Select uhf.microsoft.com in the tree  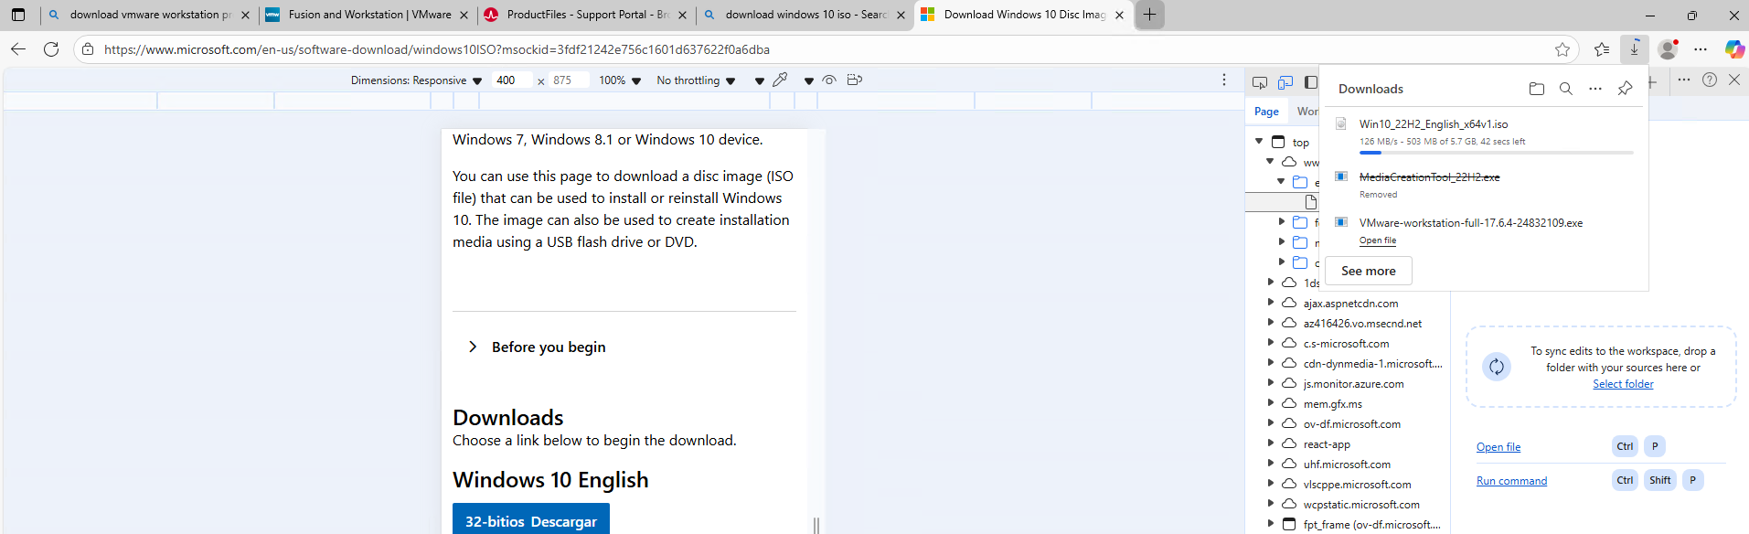click(1347, 465)
